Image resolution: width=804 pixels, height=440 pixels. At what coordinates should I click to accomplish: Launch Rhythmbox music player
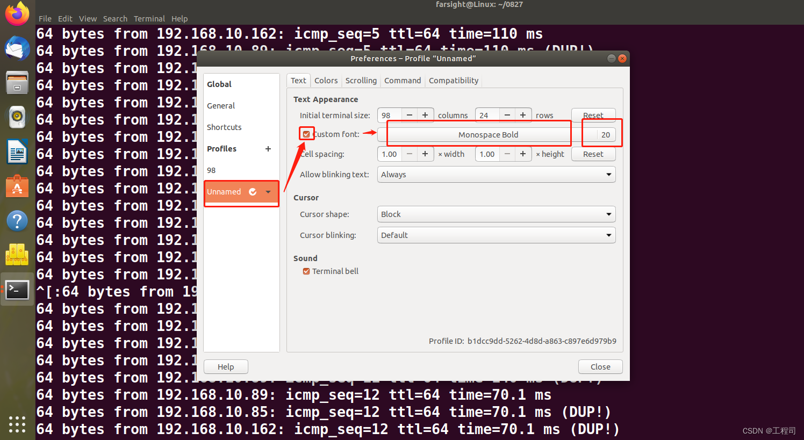pos(17,117)
